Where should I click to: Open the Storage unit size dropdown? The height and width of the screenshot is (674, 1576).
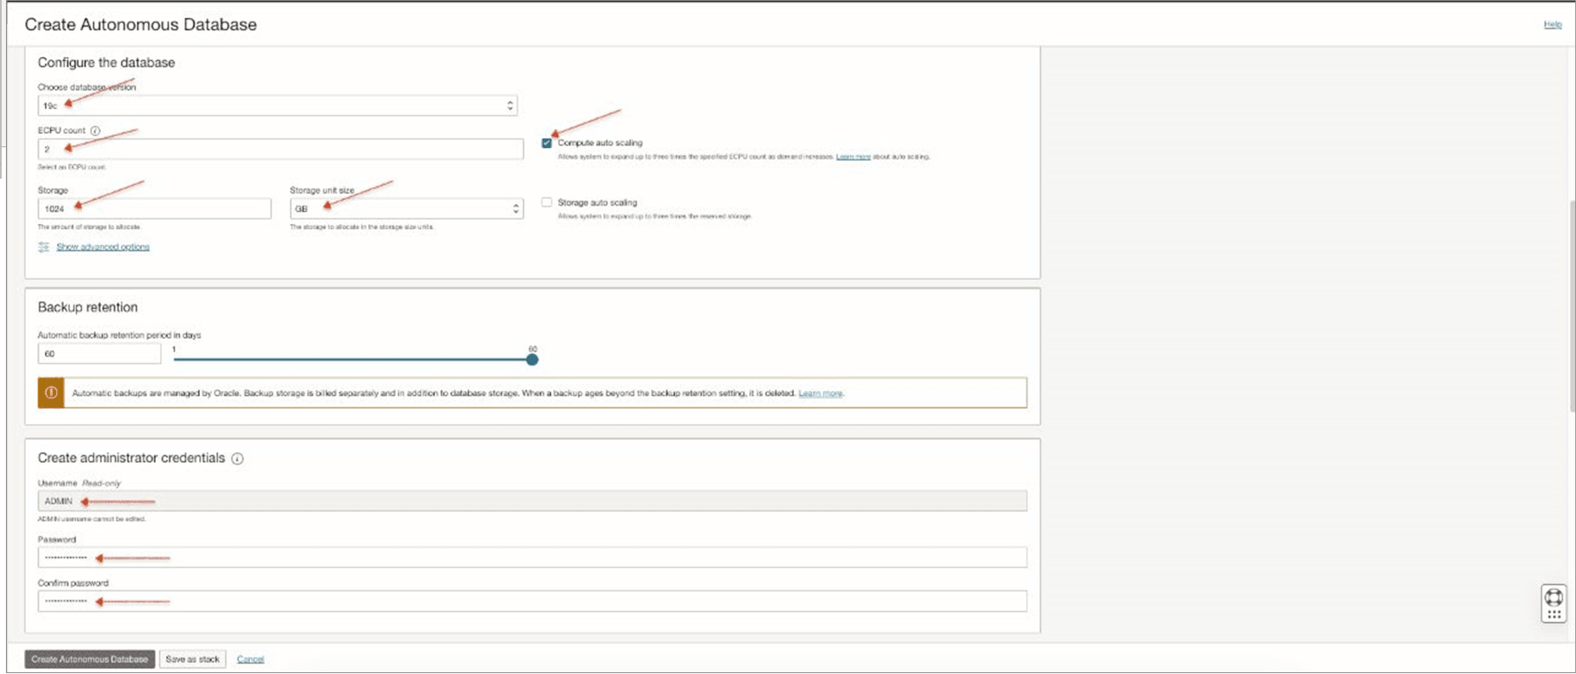tap(407, 208)
